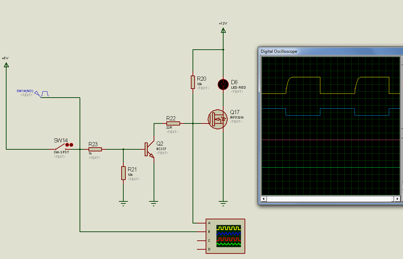Click the oscilloscope scrollbar right arrow

tap(397, 199)
